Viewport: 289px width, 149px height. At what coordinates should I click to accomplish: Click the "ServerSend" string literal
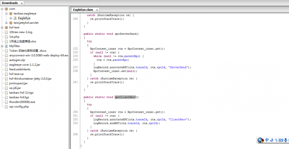[178, 67]
